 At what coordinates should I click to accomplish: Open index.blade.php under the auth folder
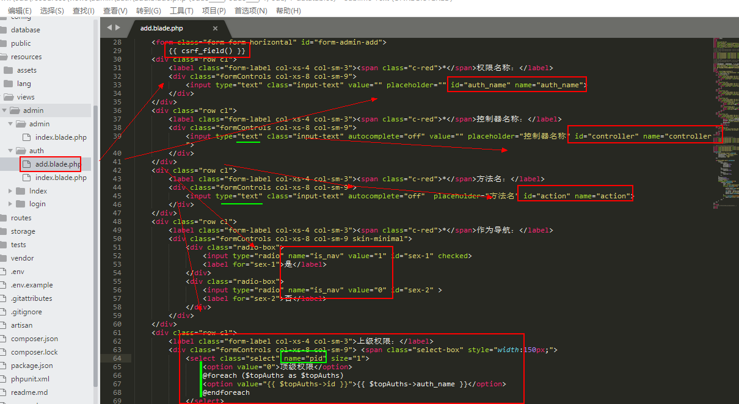(x=60, y=178)
